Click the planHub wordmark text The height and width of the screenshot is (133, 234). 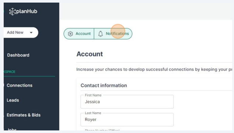[27, 11]
